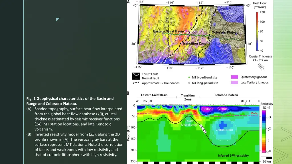Click 'Transition Zone' label on the map
The width and height of the screenshot is (292, 164).
click(194, 44)
